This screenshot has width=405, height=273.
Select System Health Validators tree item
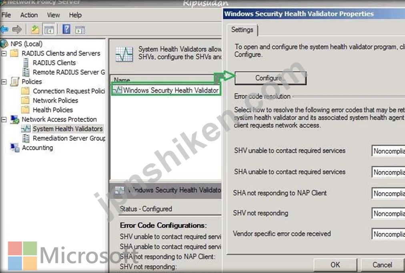tap(68, 129)
